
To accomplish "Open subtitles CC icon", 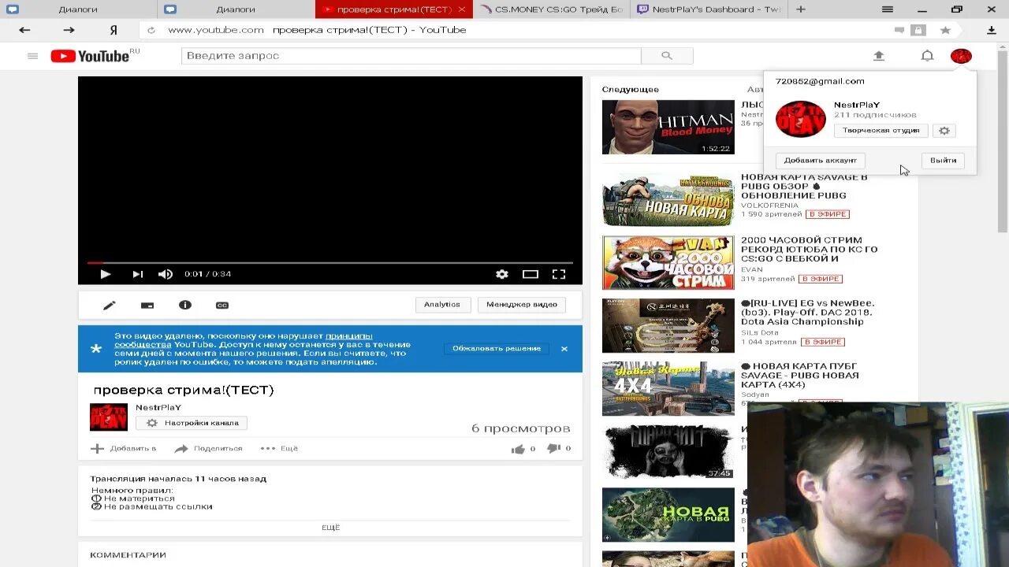I will [222, 305].
